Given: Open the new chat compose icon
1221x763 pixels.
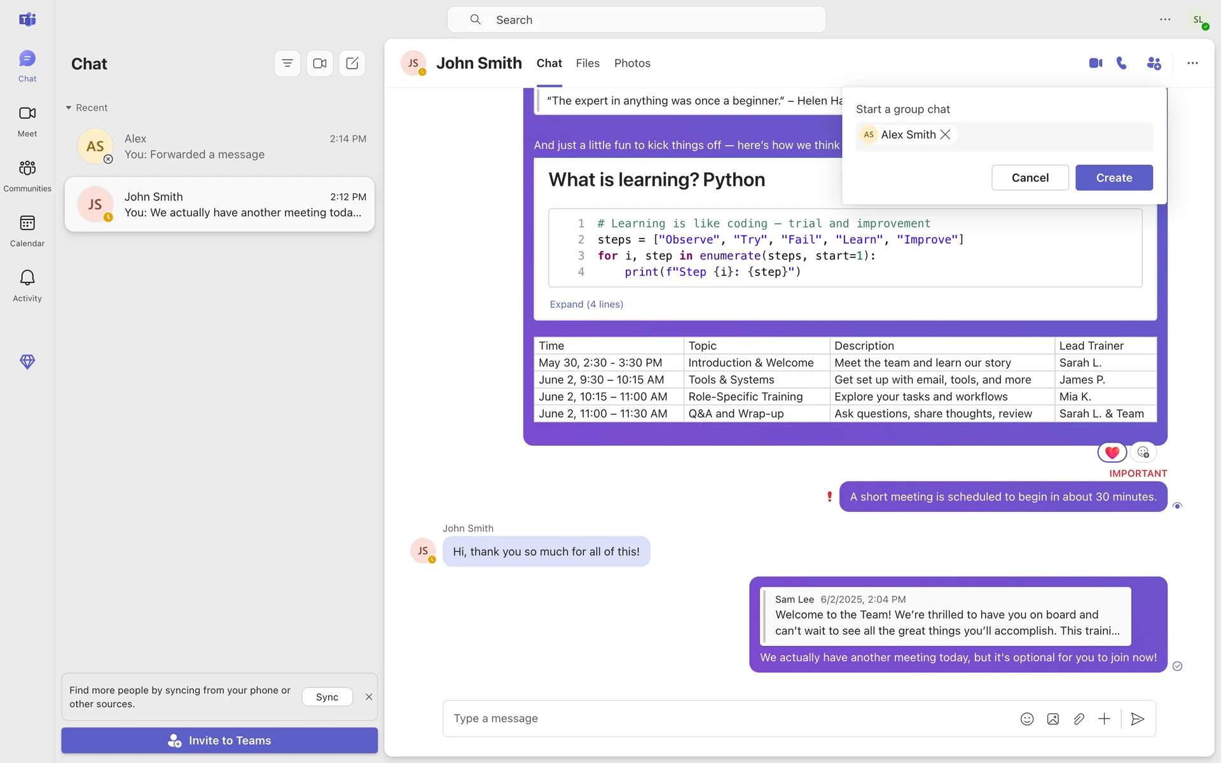Looking at the screenshot, I should [x=352, y=64].
